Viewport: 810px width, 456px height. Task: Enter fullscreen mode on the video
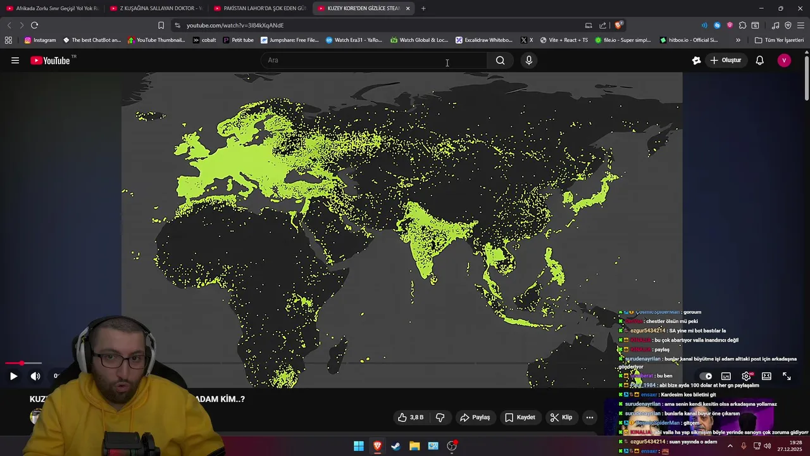click(x=787, y=376)
